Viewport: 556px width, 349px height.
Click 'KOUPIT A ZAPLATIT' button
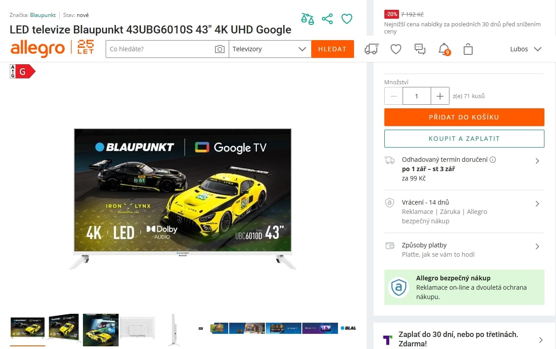point(464,139)
